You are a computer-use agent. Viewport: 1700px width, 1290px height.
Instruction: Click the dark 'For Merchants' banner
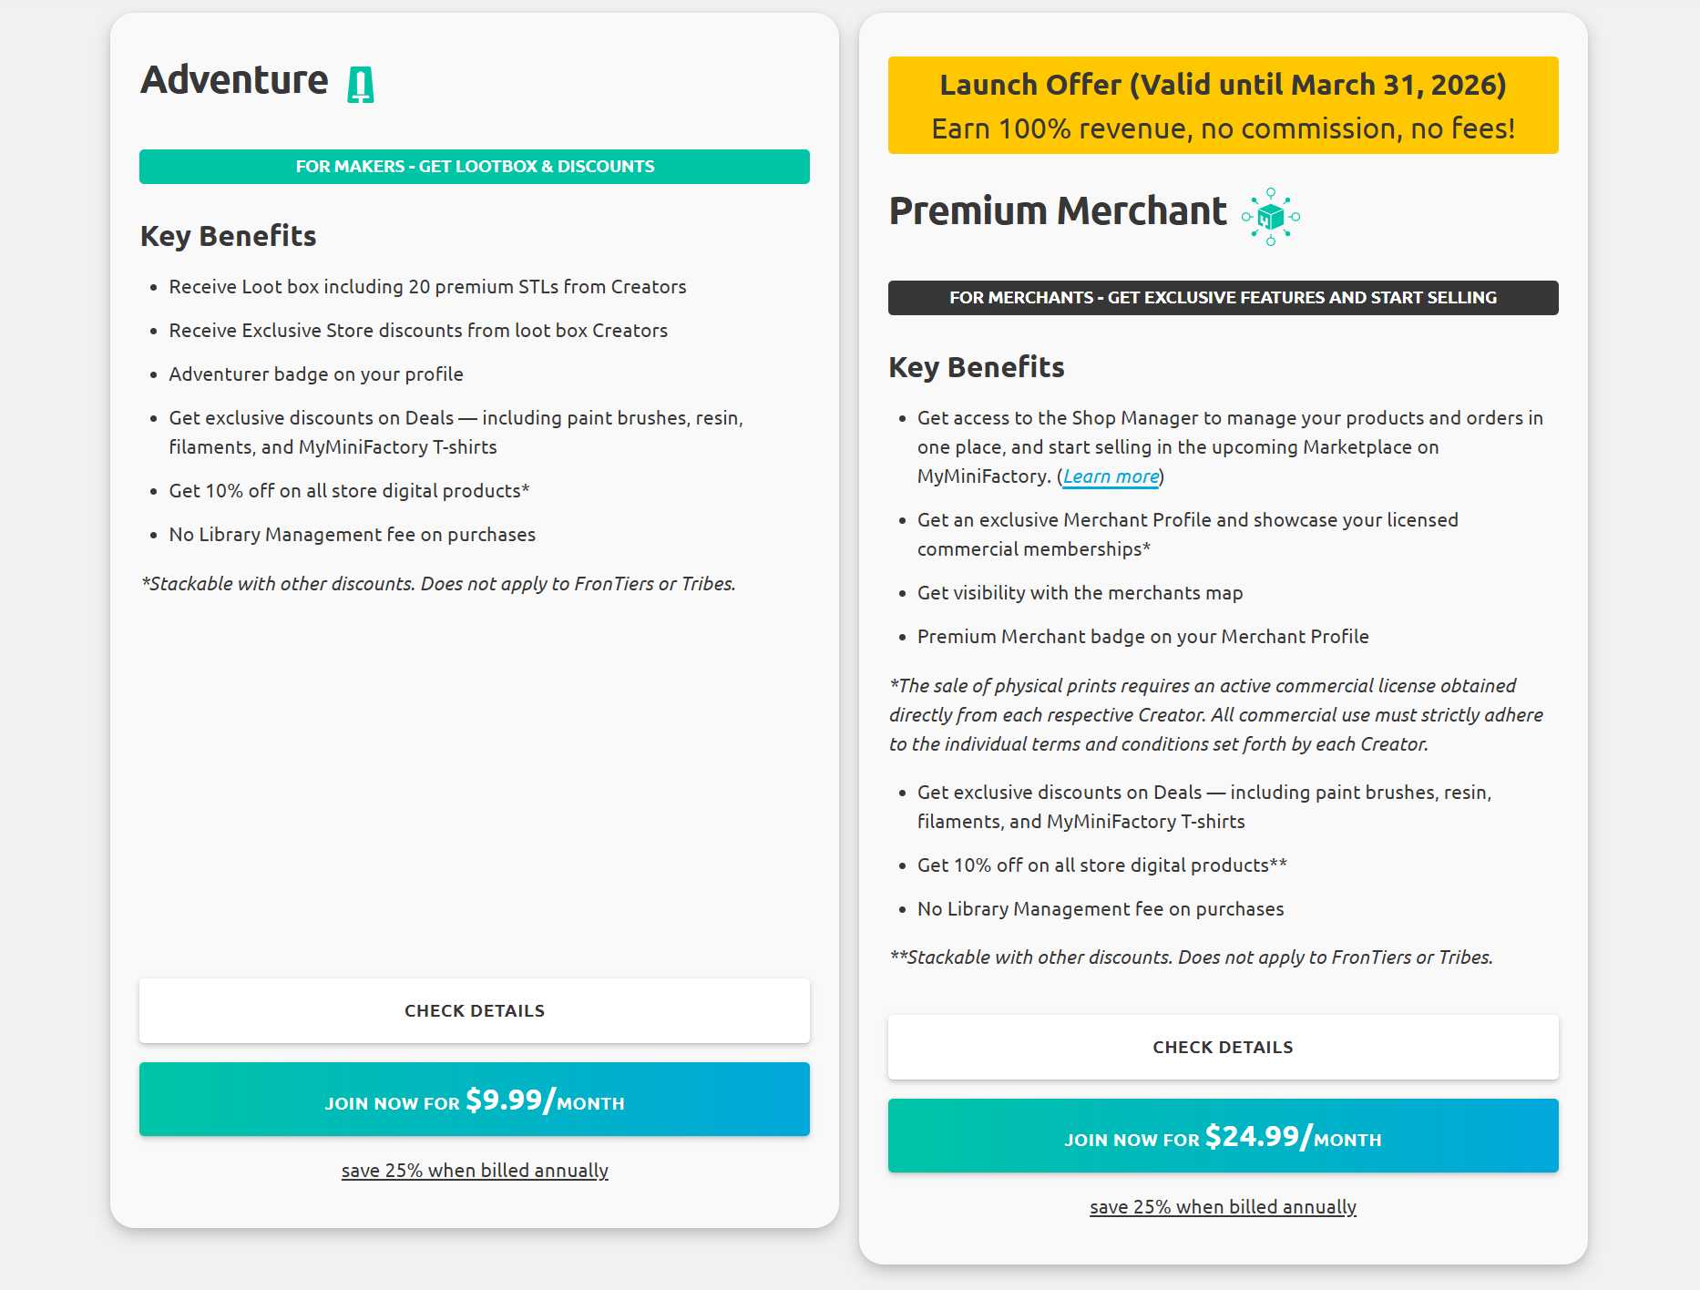tap(1223, 298)
